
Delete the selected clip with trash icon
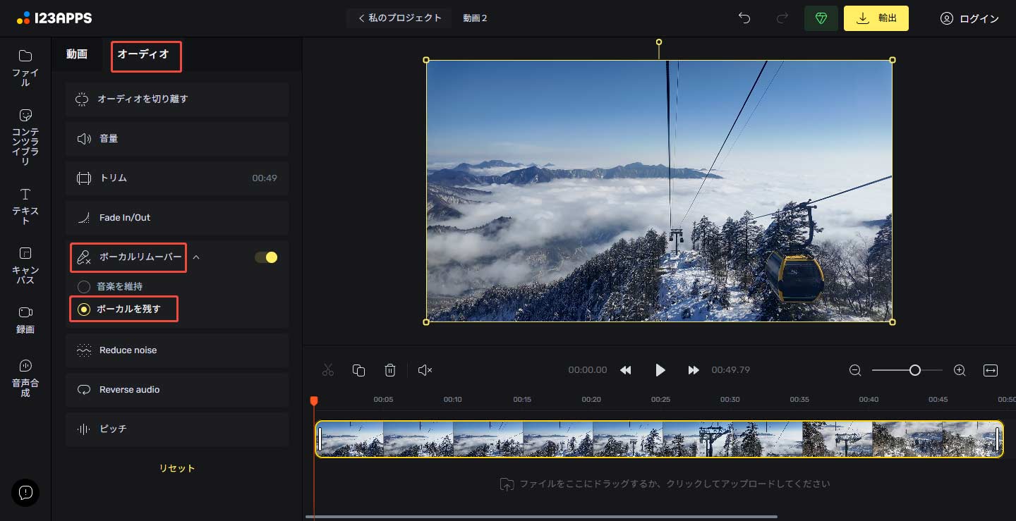click(x=390, y=370)
